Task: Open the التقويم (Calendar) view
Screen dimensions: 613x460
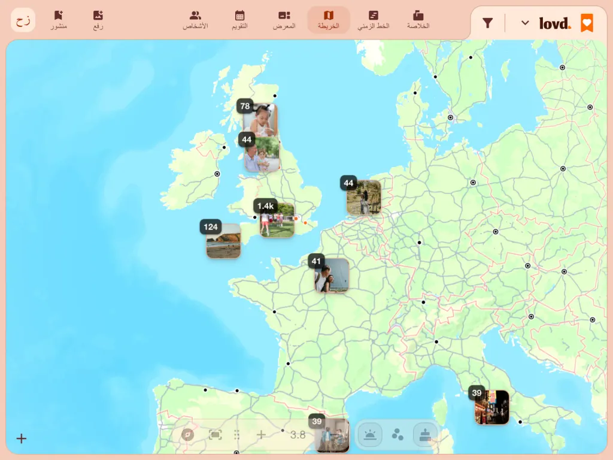Action: pyautogui.click(x=239, y=20)
